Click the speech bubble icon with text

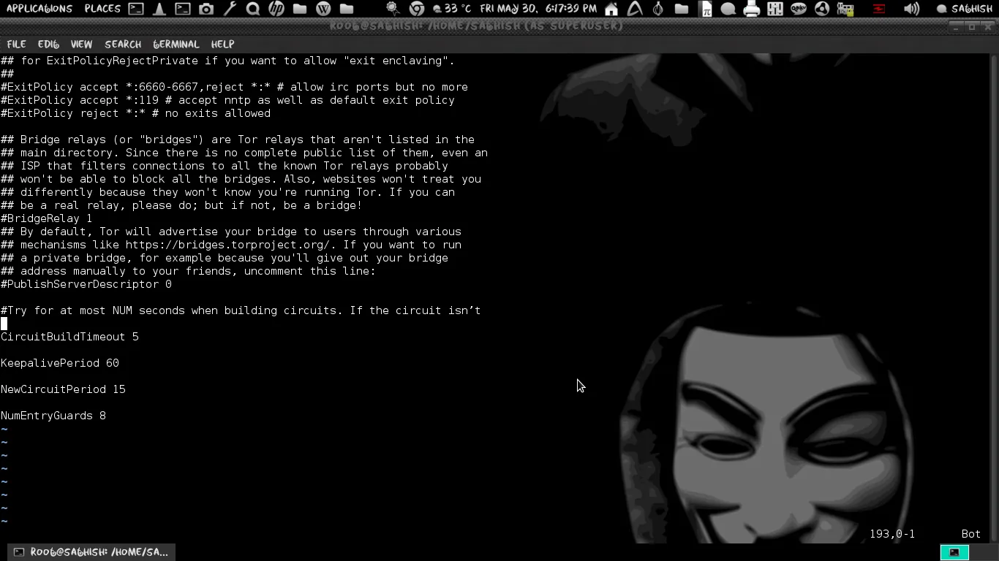799,9
